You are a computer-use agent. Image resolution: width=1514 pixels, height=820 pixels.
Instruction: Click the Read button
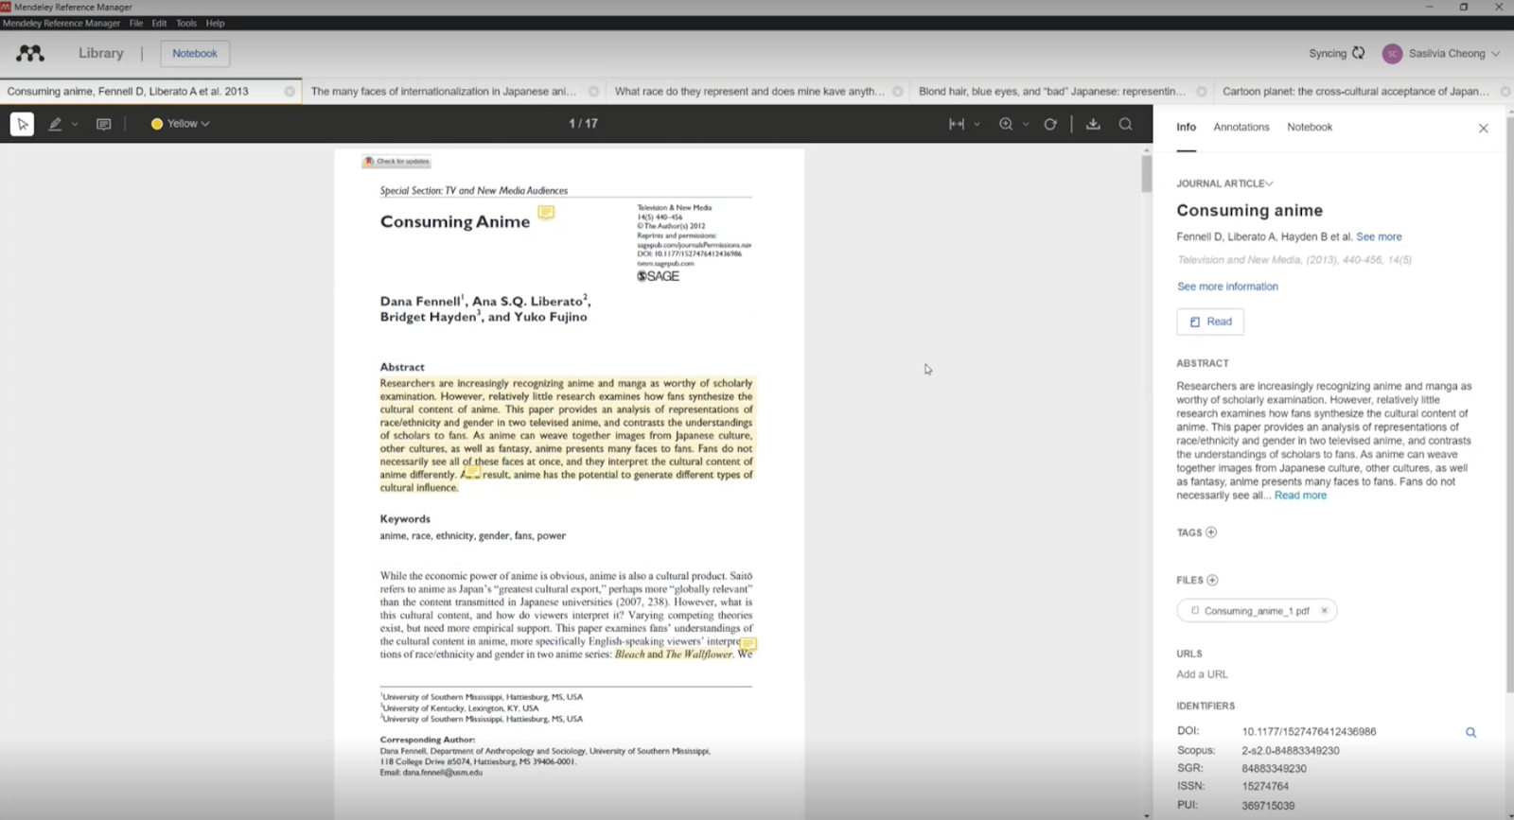coord(1210,322)
